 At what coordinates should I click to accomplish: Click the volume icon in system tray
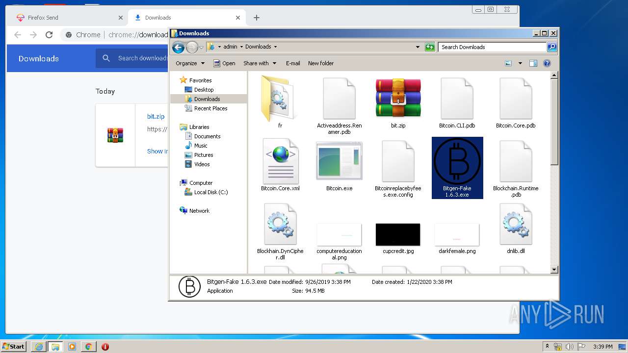click(569, 347)
